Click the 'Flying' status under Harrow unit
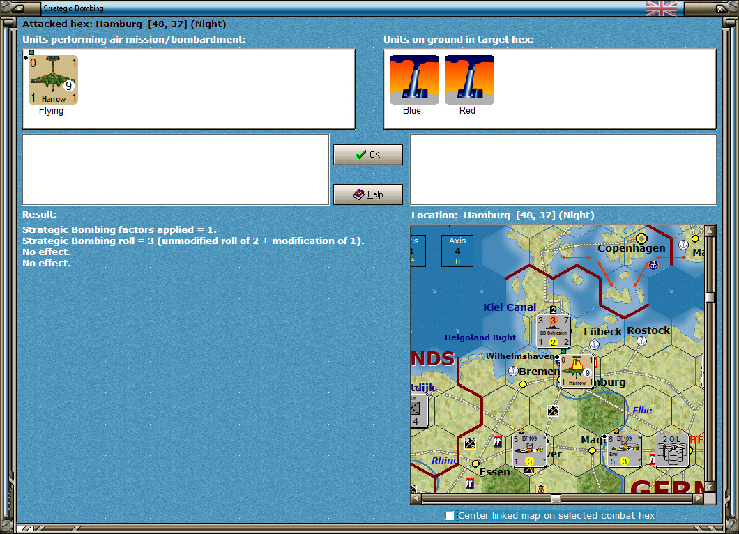Image resolution: width=739 pixels, height=534 pixels. pos(51,111)
